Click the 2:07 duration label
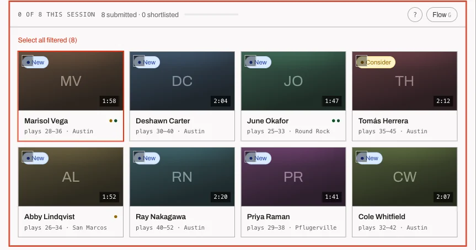476x250 pixels. (443, 197)
